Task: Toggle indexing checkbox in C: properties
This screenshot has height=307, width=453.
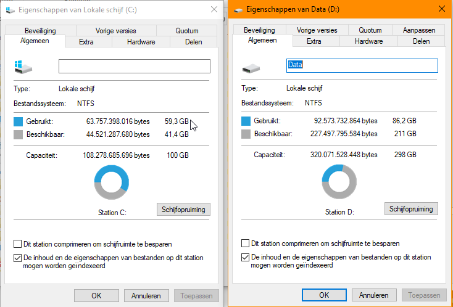Action: 18,258
